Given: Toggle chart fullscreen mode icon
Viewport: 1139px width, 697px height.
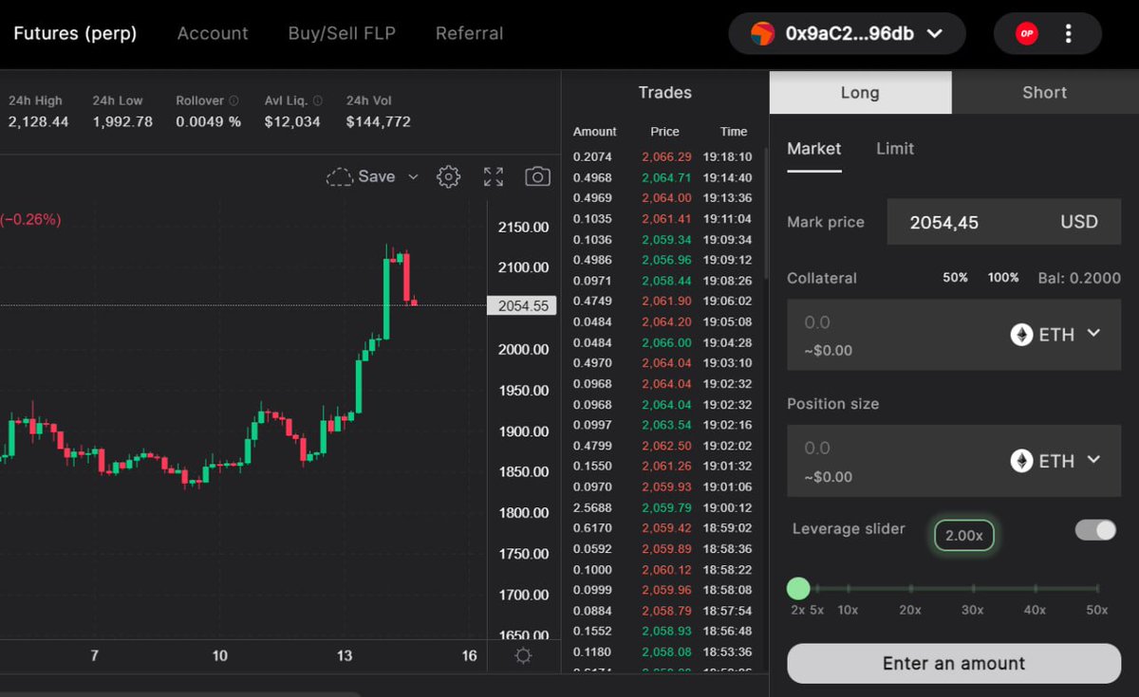Looking at the screenshot, I should (494, 176).
